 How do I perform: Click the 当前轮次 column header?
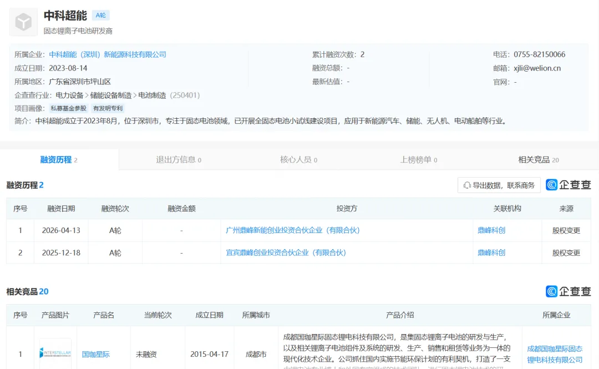(158, 315)
